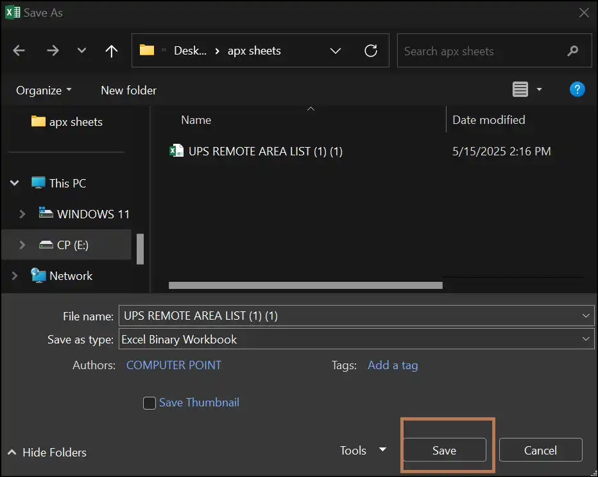Open the view options dropdown arrow
598x477 pixels.
(539, 89)
